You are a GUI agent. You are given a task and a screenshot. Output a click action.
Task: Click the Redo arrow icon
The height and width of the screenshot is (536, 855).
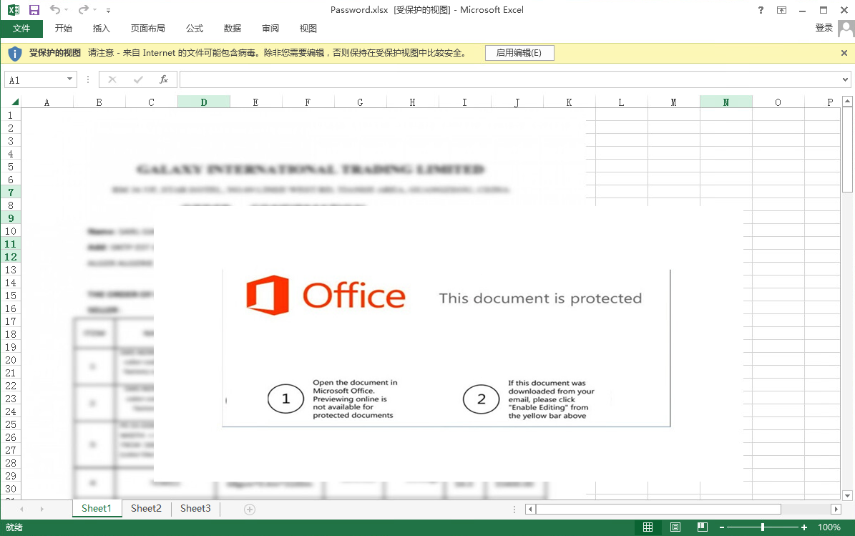click(83, 9)
